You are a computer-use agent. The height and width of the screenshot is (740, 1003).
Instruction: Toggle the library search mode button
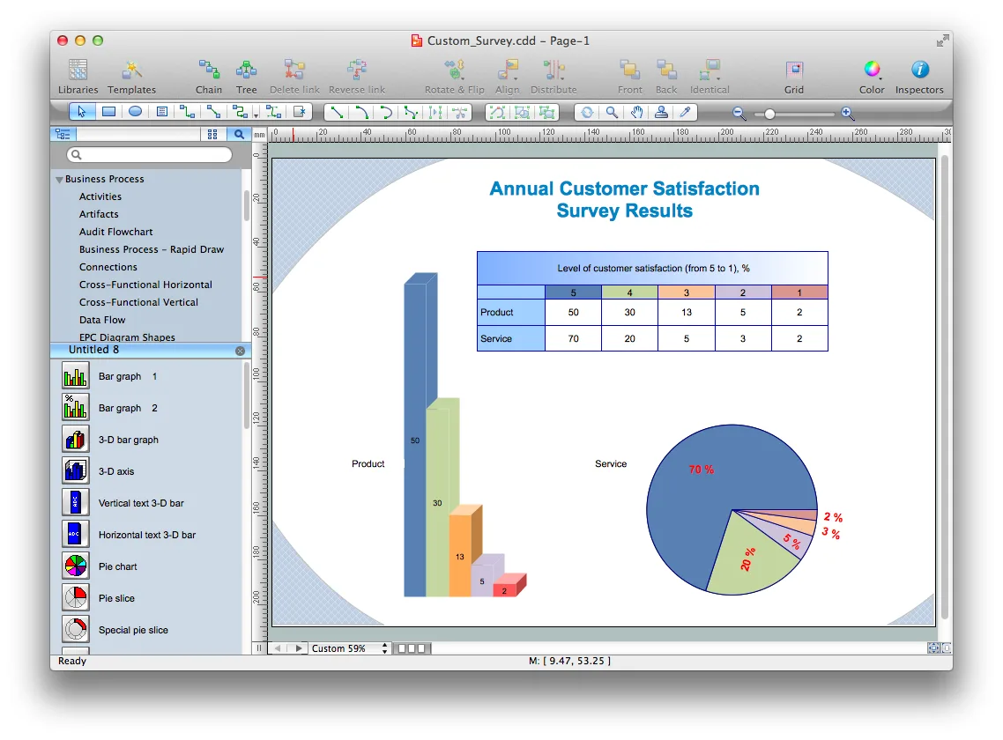click(x=239, y=134)
